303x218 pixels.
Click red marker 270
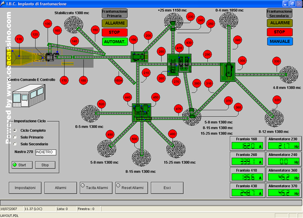[176, 81]
